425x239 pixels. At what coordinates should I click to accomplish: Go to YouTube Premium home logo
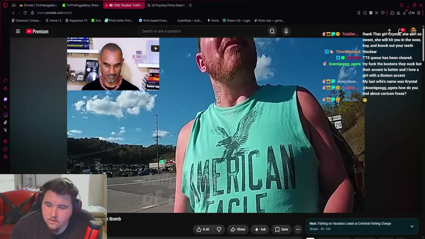pyautogui.click(x=37, y=32)
